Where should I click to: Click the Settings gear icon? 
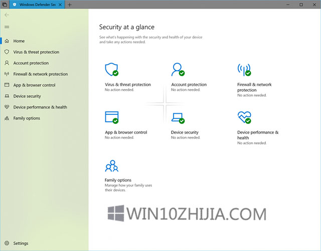[x=7, y=243]
